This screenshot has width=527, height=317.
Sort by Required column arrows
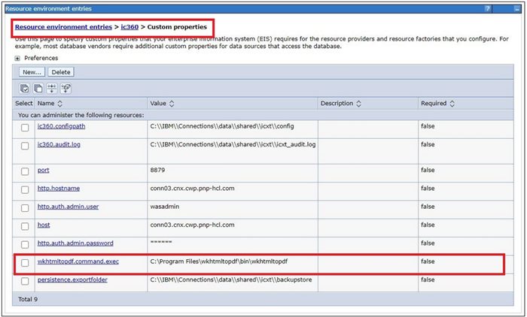point(451,104)
